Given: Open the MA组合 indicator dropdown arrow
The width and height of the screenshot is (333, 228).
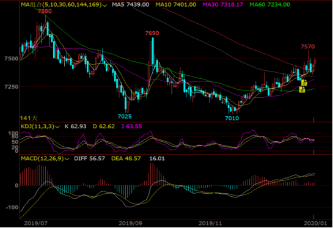Looking at the screenshot, I should click(104, 5).
